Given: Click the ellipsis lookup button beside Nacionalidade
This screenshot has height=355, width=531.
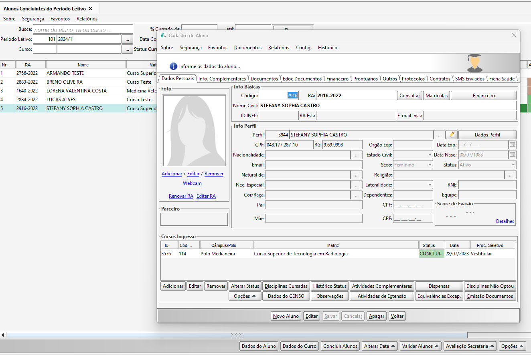Looking at the screenshot, I should [x=356, y=155].
